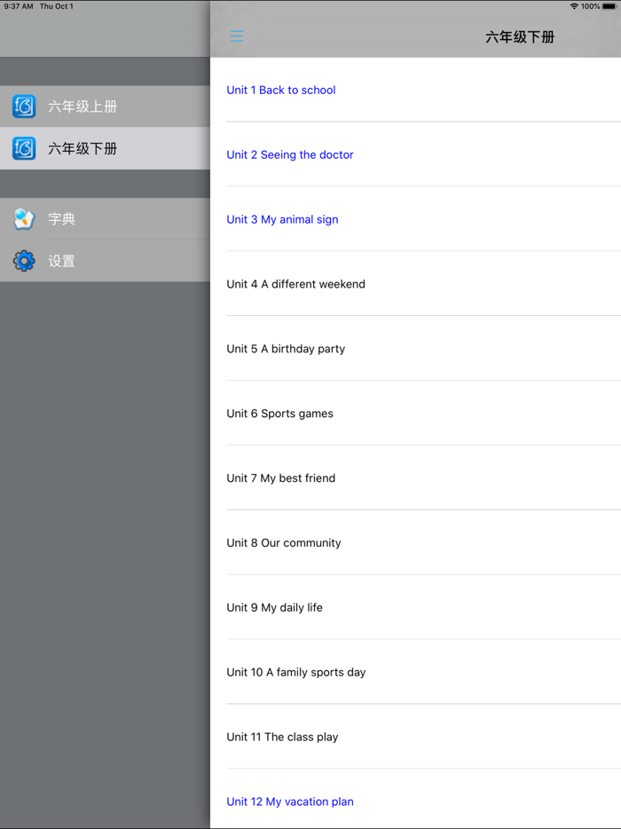Click the dictionary 字典 icon

tap(24, 219)
